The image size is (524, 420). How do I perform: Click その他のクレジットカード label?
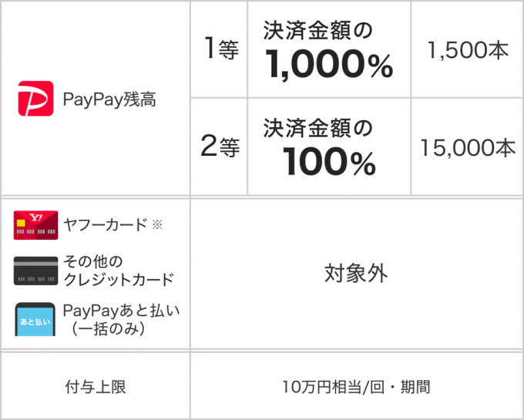(x=119, y=270)
